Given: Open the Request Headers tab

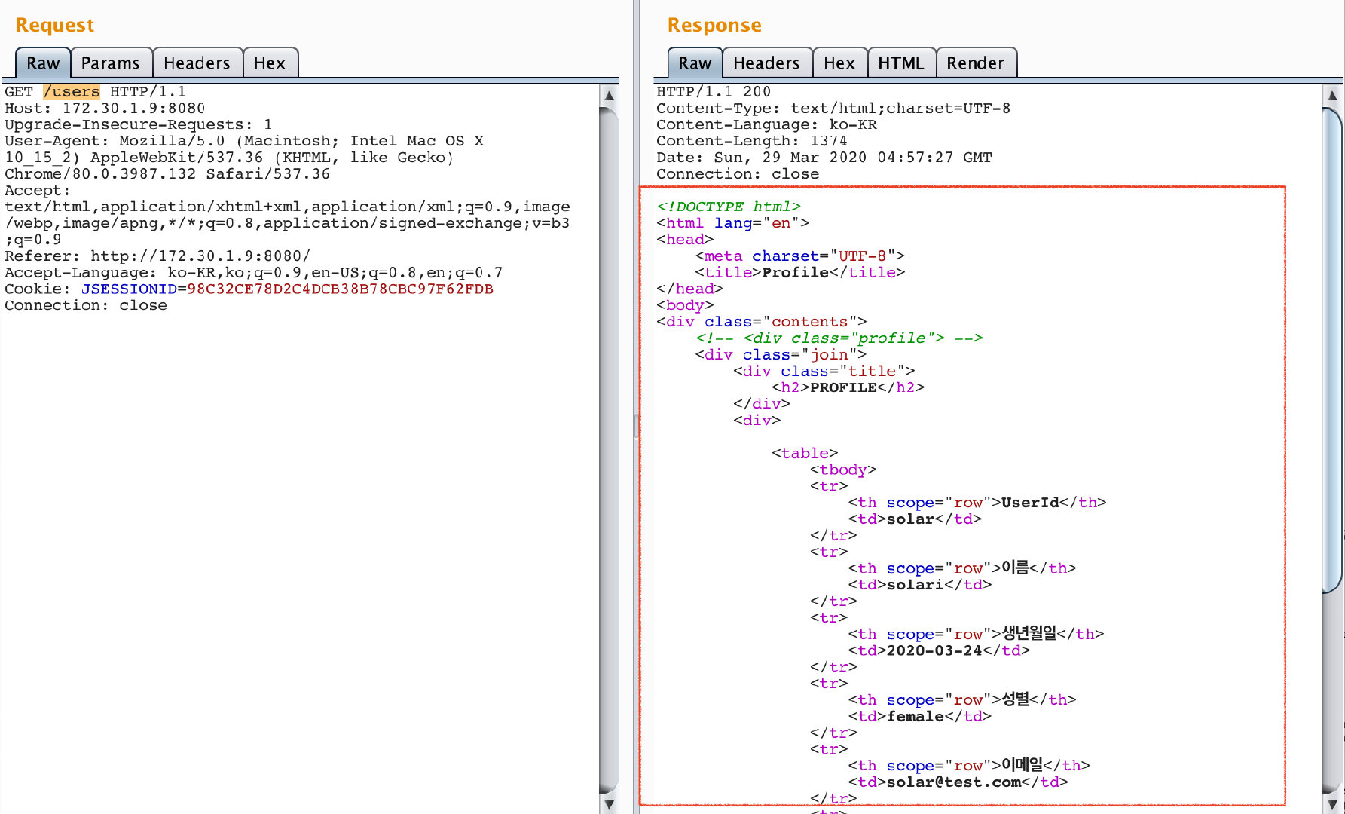Looking at the screenshot, I should [197, 63].
